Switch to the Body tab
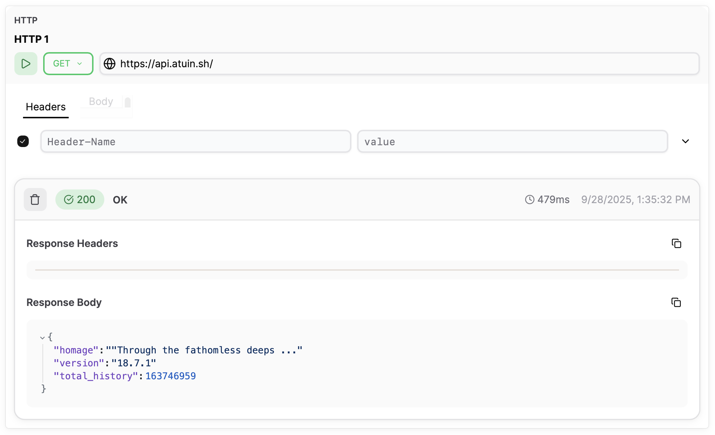715x435 pixels. [101, 101]
